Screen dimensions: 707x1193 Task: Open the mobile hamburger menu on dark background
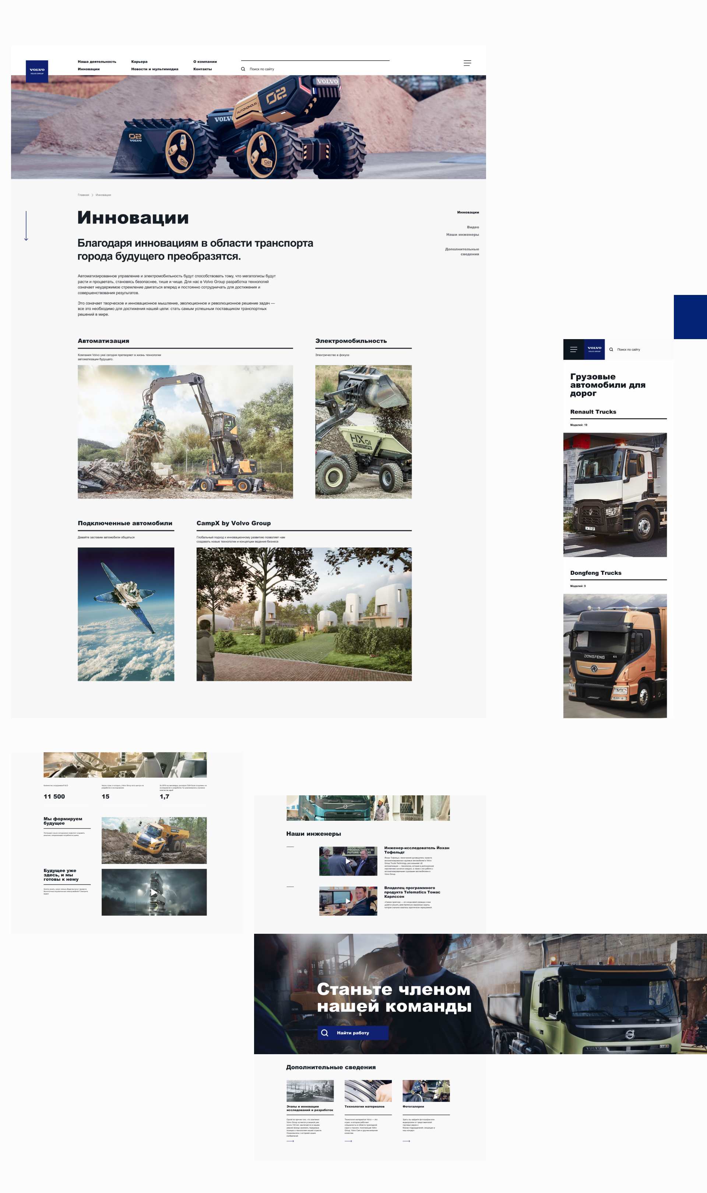tap(573, 349)
